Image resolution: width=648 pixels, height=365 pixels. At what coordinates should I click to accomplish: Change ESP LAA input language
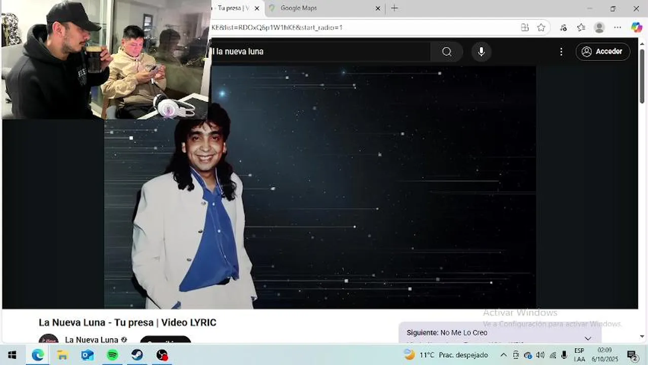coord(579,355)
